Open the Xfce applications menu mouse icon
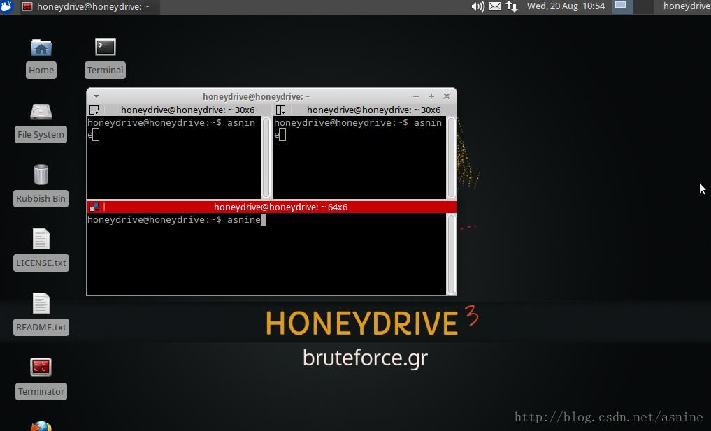 click(7, 7)
